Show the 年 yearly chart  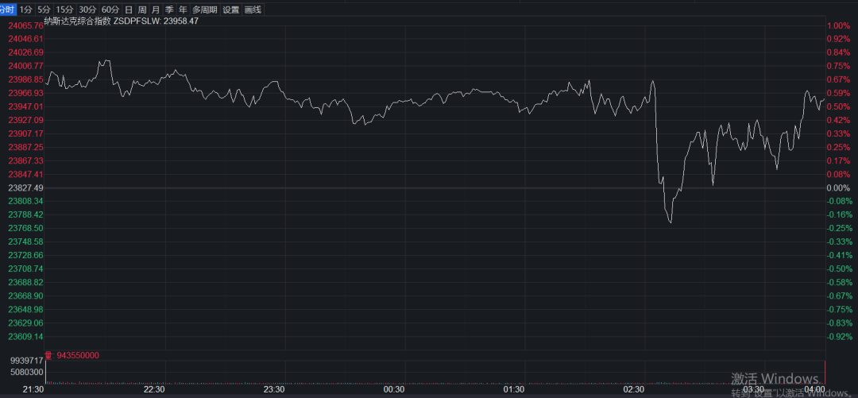tap(183, 10)
